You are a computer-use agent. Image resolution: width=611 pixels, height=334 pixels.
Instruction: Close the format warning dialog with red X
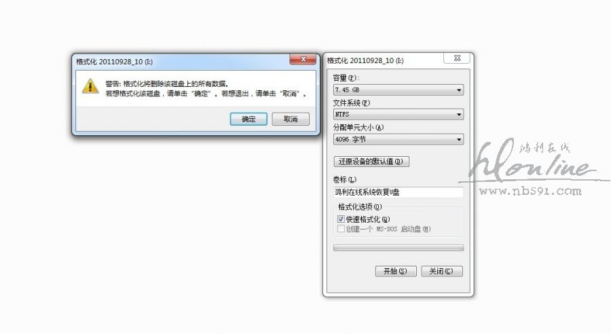[x=303, y=59]
